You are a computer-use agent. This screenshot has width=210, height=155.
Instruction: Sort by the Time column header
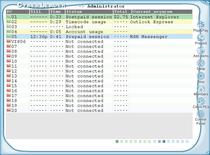tap(57, 12)
